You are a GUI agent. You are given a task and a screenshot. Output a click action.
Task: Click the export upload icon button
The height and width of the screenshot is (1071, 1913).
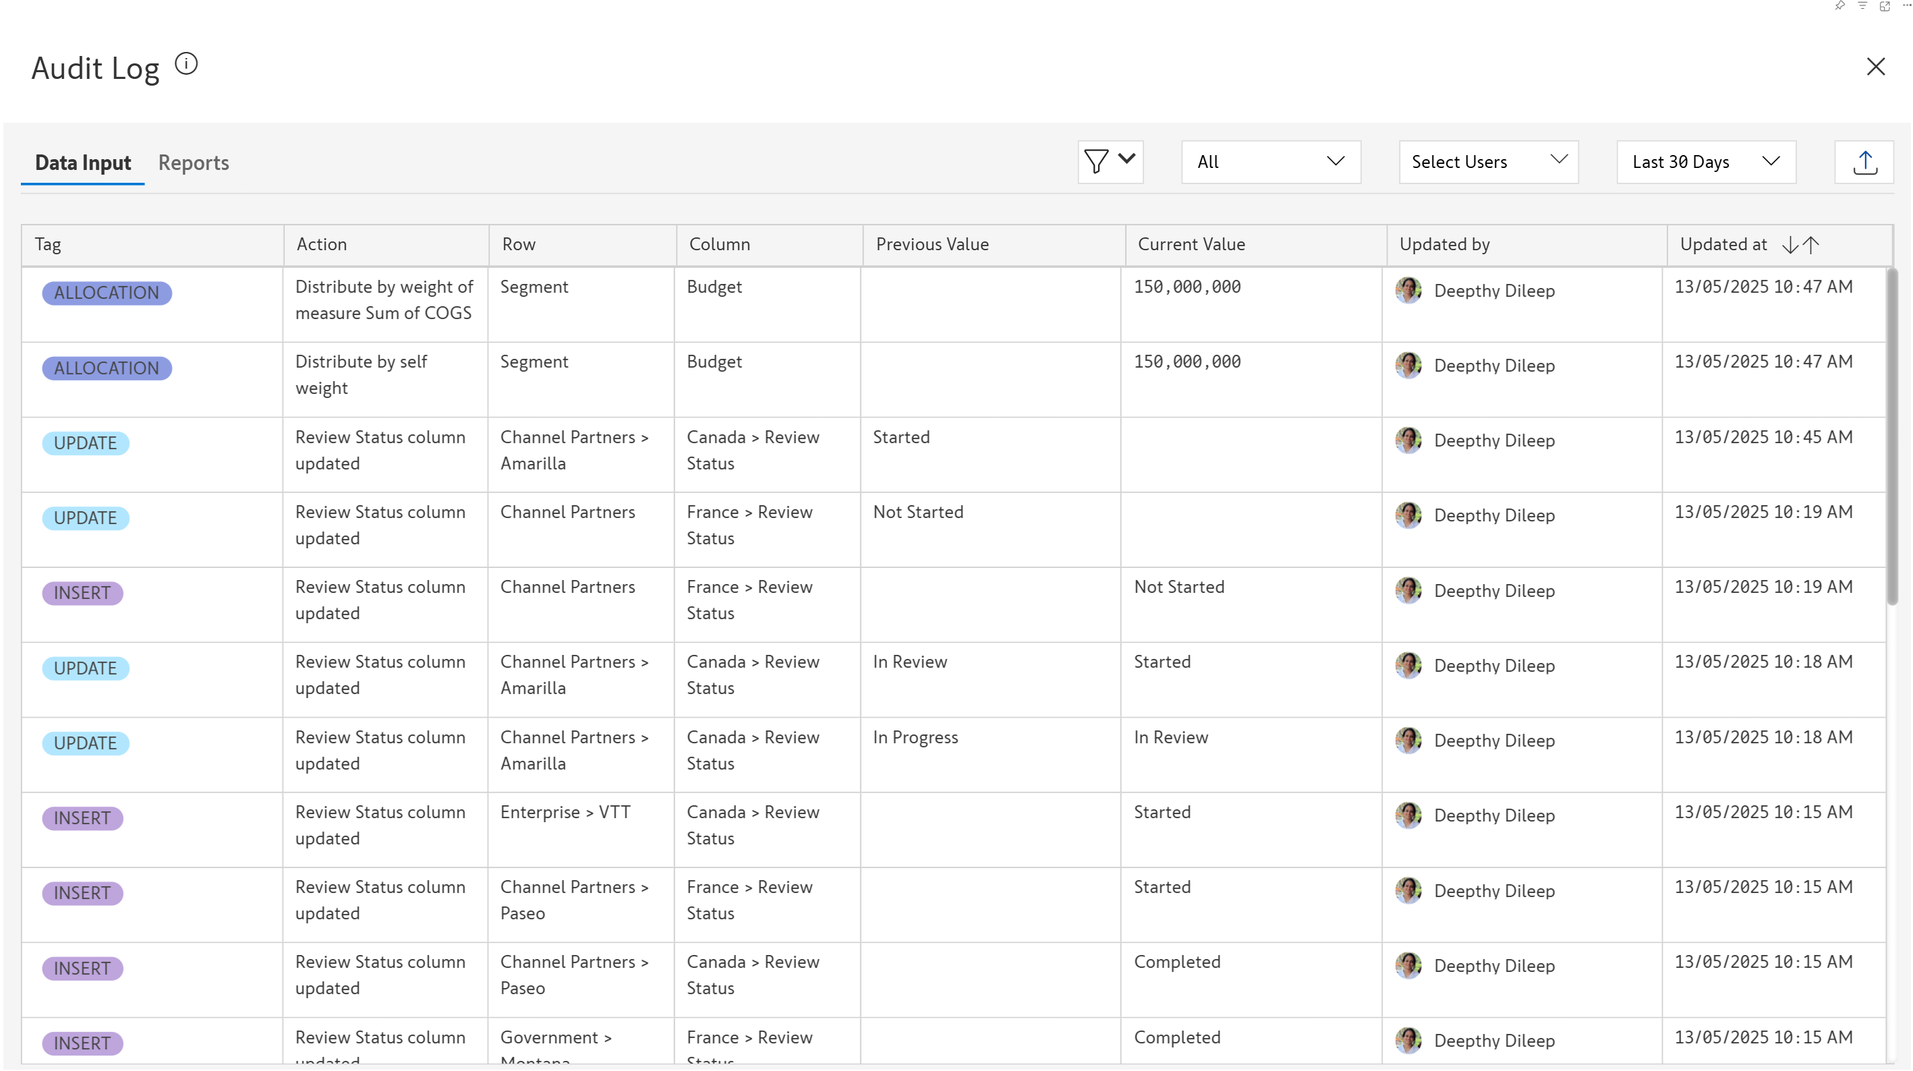pos(1864,162)
